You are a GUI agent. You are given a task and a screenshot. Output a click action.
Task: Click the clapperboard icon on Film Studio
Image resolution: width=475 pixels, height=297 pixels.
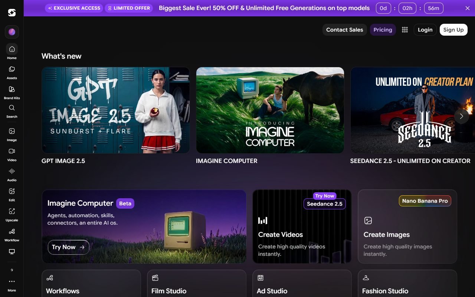pos(155,278)
